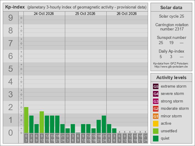The width and height of the screenshot is (195, 146).
Task: Click the 24 Oct '12 15' time slot label
Action: point(47,138)
